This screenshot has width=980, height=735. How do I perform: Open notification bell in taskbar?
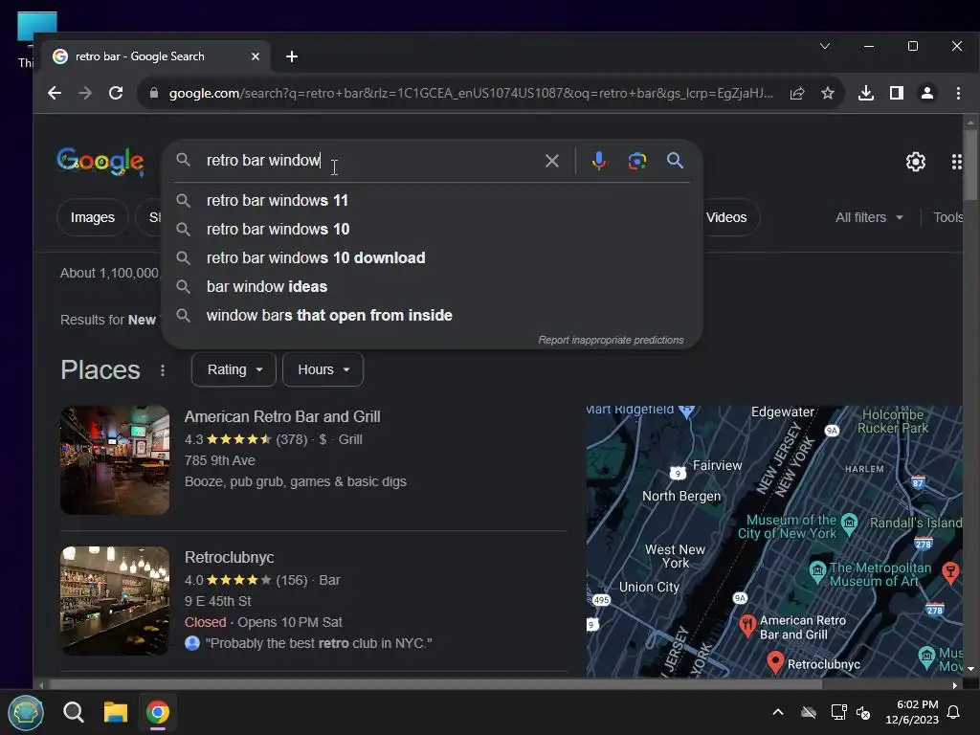(x=954, y=712)
